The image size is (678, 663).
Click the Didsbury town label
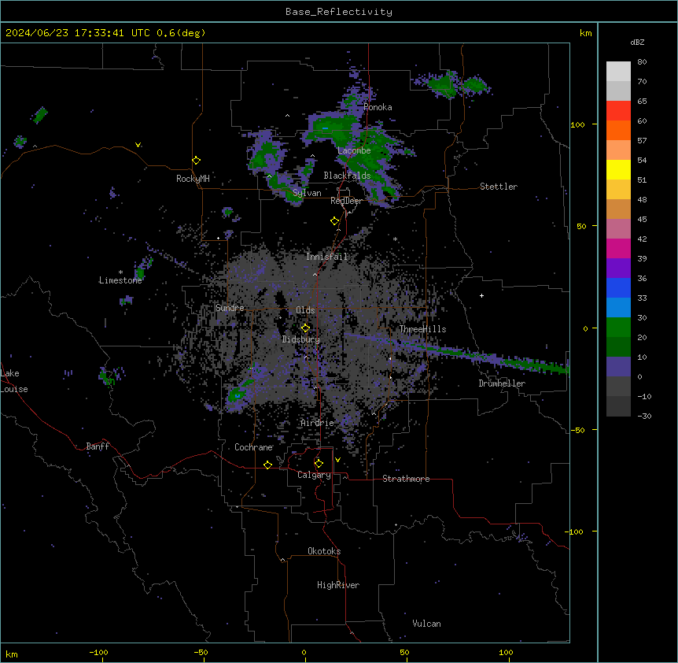coord(301,339)
